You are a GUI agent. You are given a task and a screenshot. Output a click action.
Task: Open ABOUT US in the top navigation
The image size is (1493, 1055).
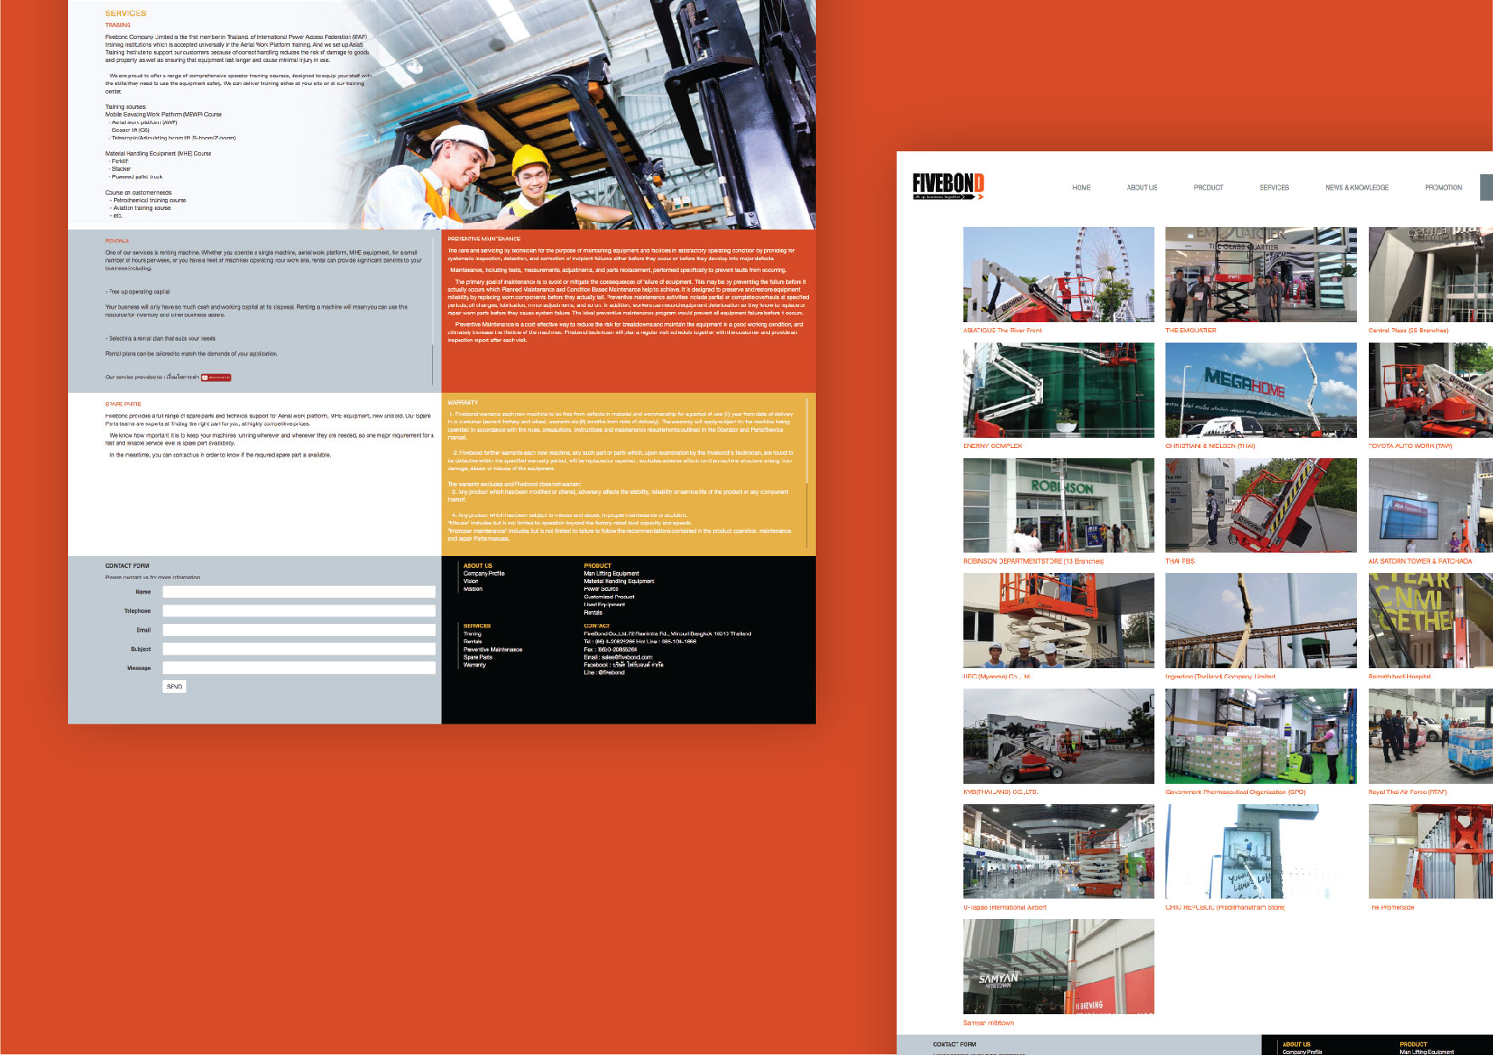pos(1142,188)
